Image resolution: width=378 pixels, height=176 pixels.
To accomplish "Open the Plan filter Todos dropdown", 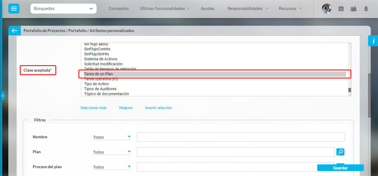I will [x=112, y=152].
